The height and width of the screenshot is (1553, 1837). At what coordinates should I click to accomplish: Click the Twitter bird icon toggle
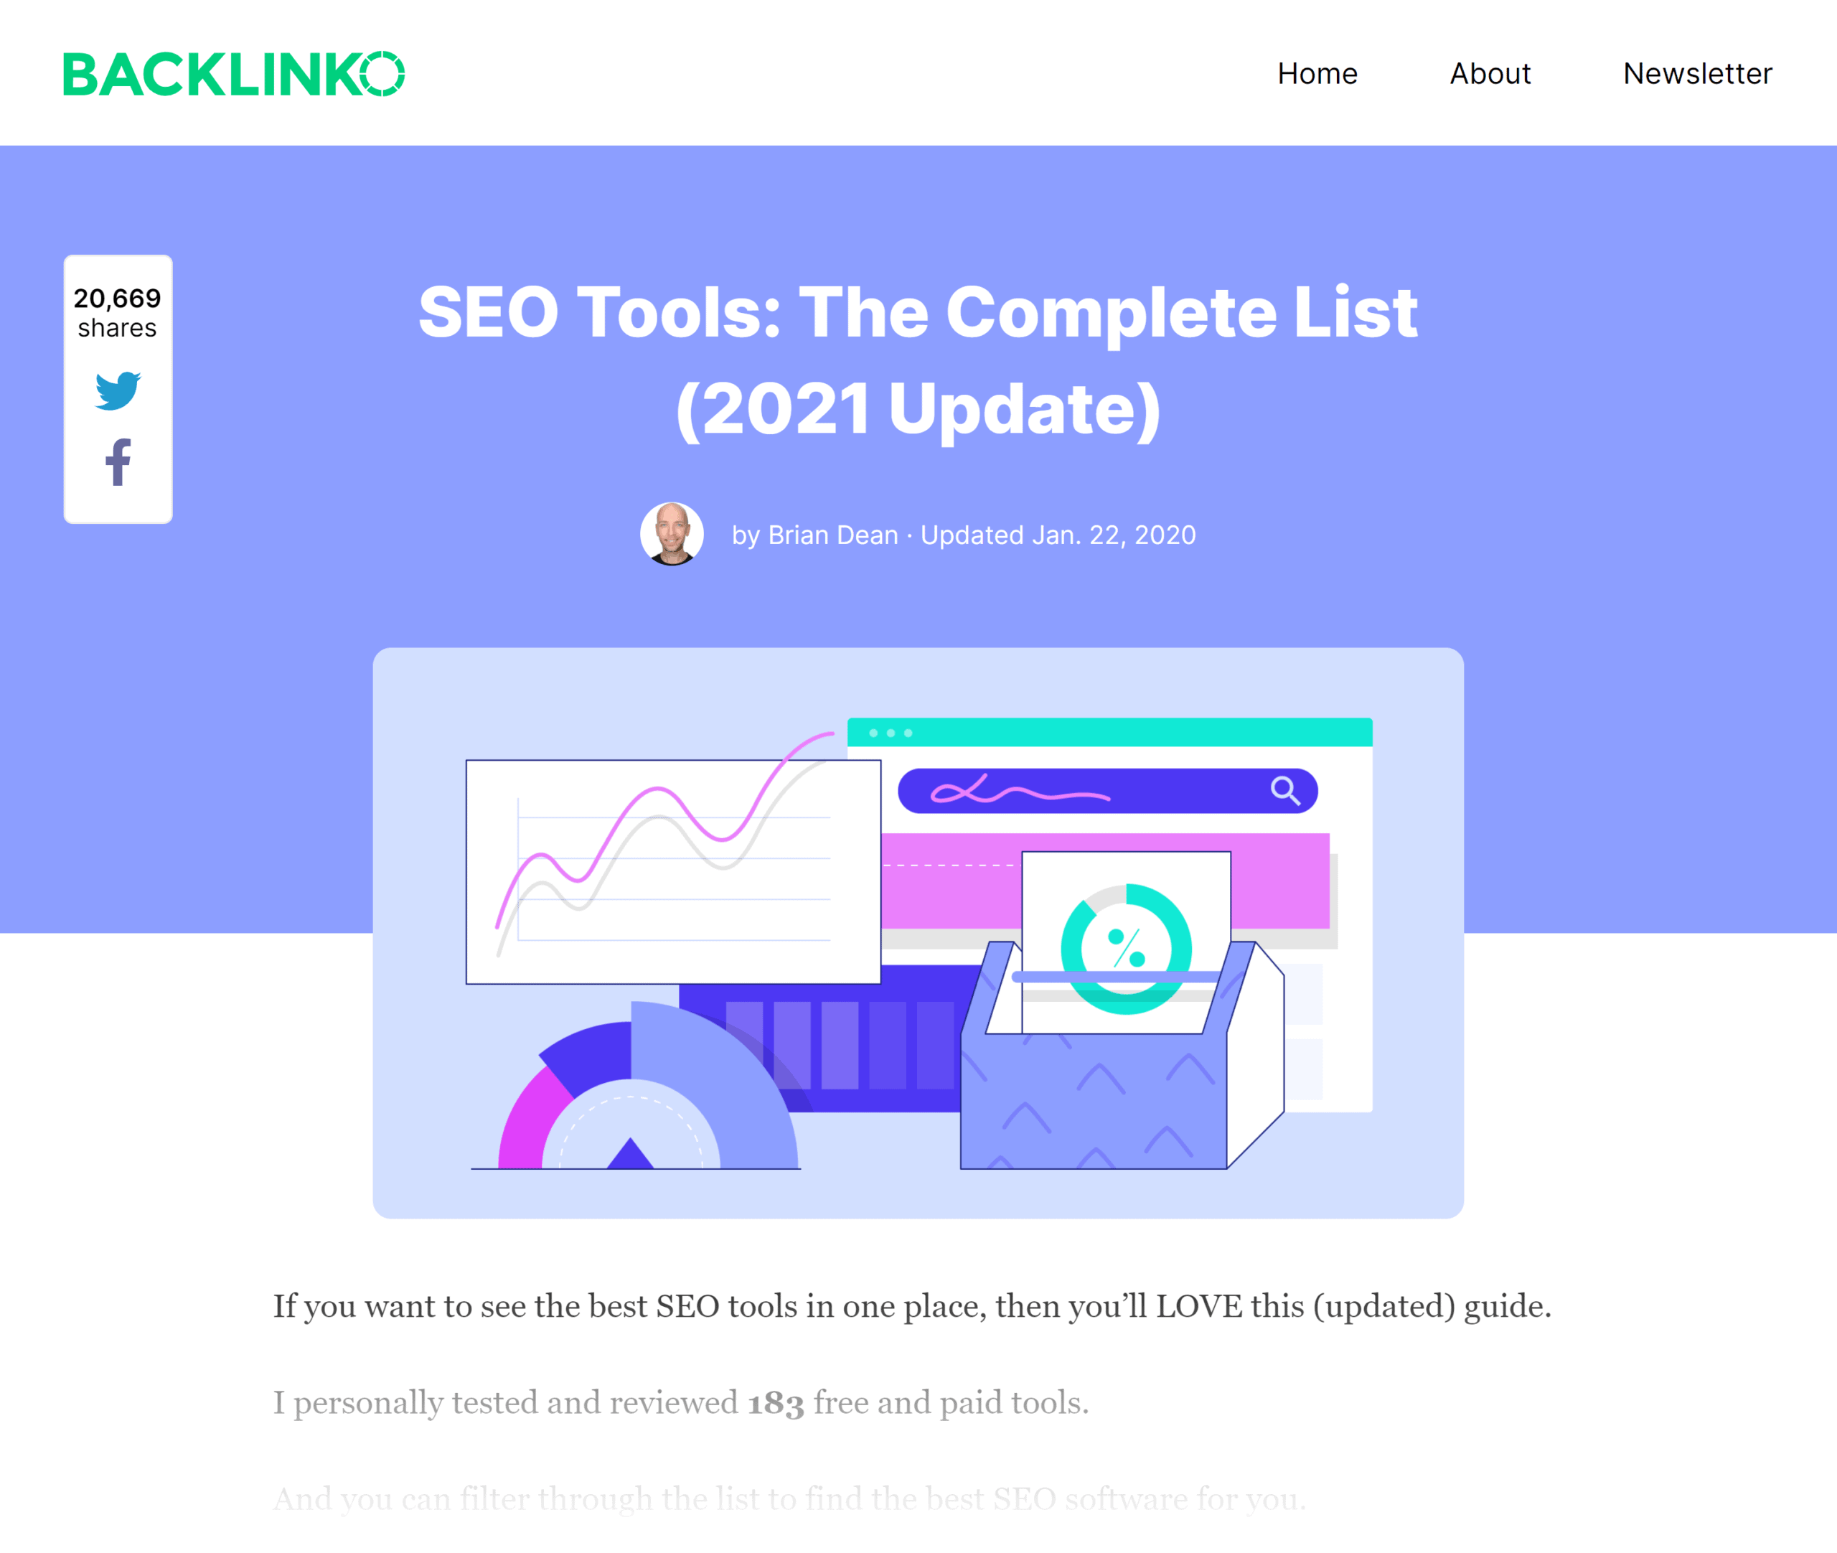117,390
